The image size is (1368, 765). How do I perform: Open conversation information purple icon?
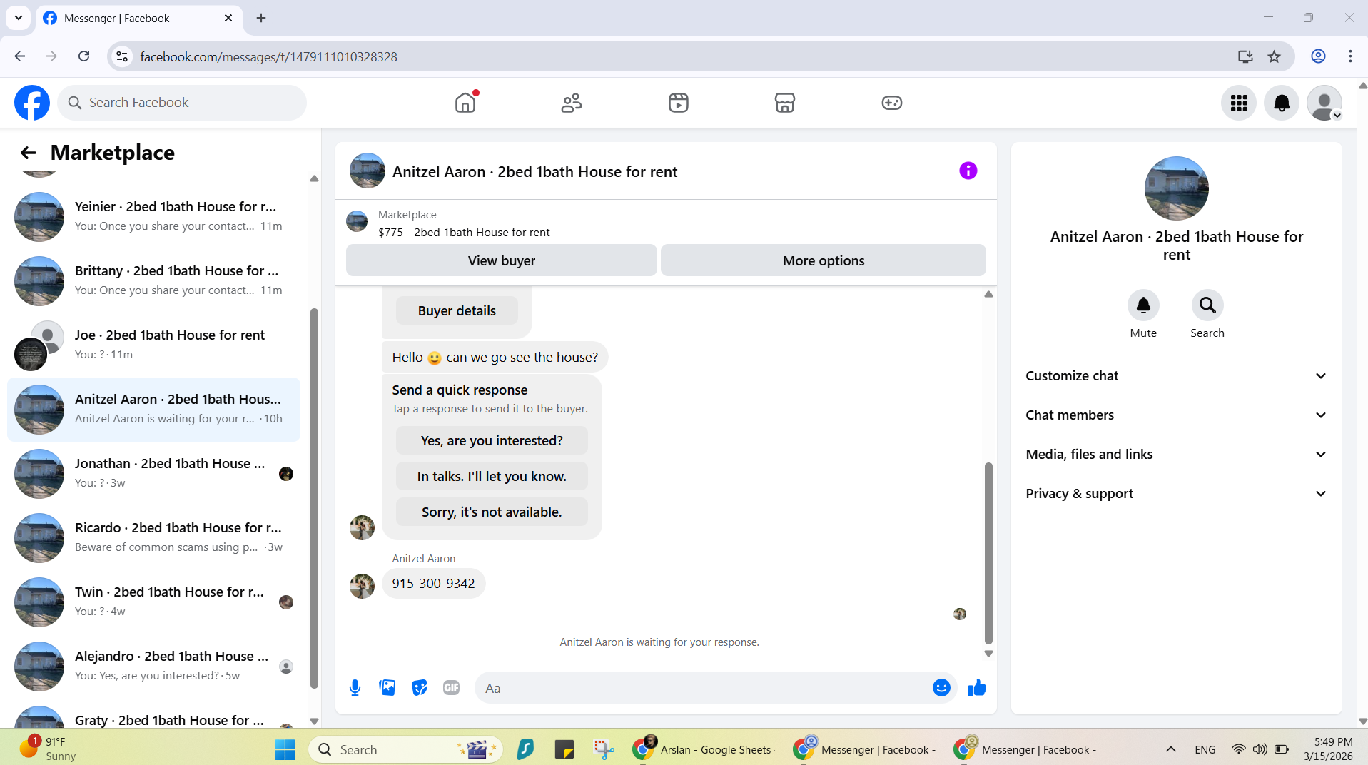[968, 171]
